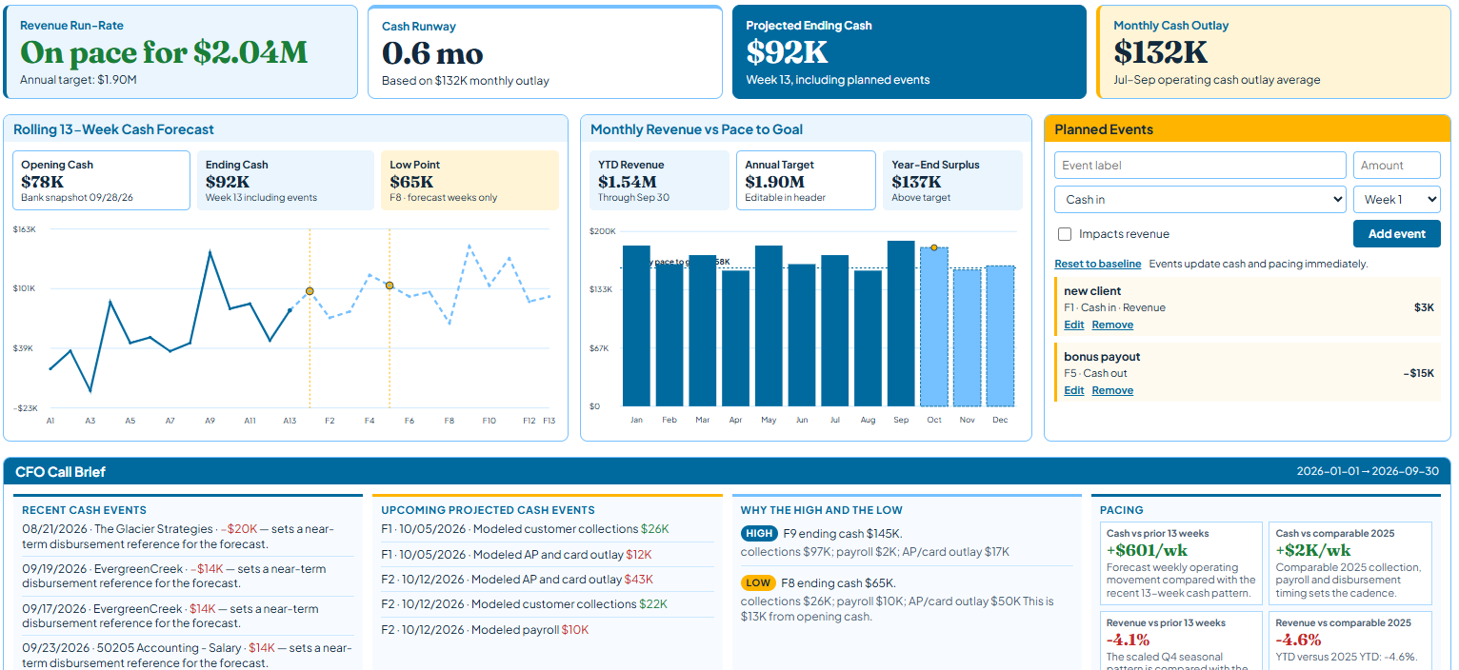Click the 'UPCOMING PROJECTED CASH EVENTS' section title

tap(488, 510)
